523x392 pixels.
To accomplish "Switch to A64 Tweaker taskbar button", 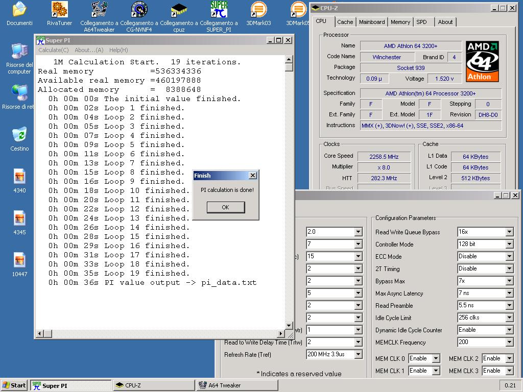I will click(237, 385).
